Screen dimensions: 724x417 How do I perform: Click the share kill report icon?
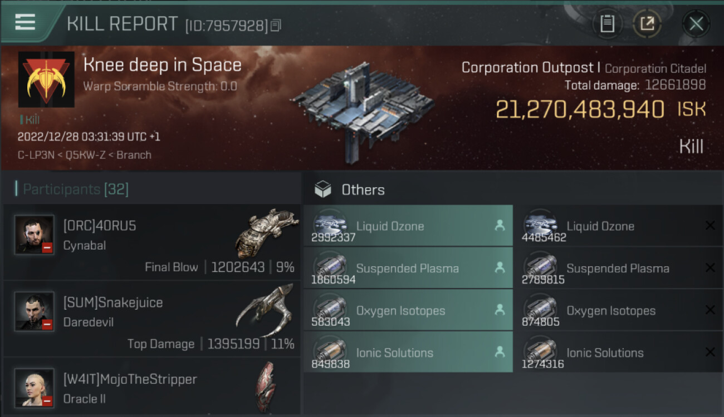(647, 24)
